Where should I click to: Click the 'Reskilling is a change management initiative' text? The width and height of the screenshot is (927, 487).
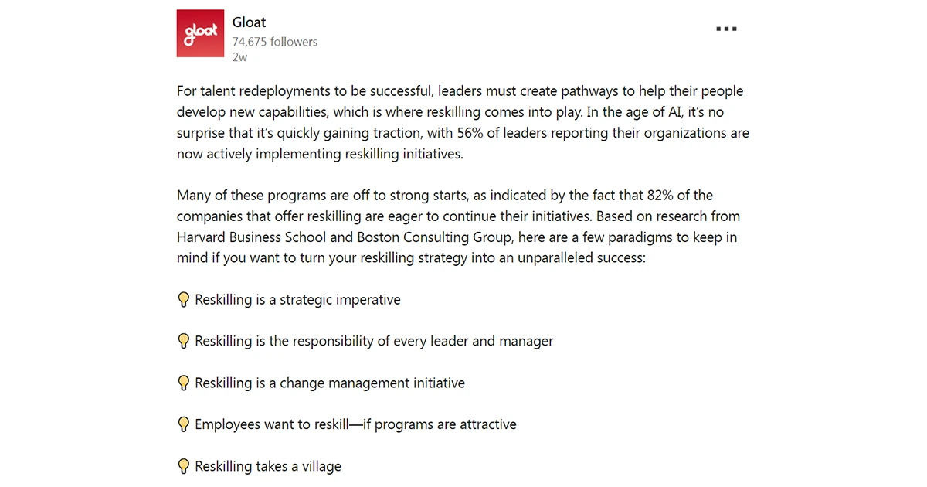click(330, 383)
